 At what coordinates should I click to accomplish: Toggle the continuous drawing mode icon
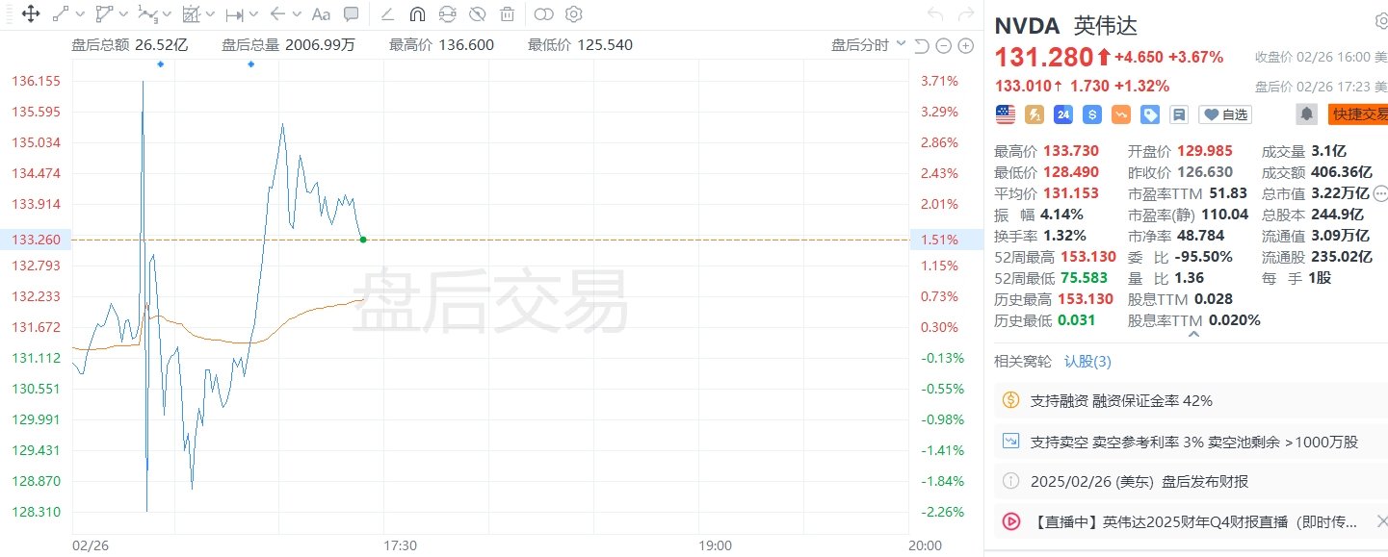(447, 14)
